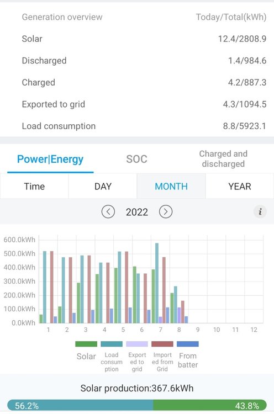Screen dimensions: 274x414
Task: Toggle the Imported from Grid legend series
Action: click(x=162, y=357)
